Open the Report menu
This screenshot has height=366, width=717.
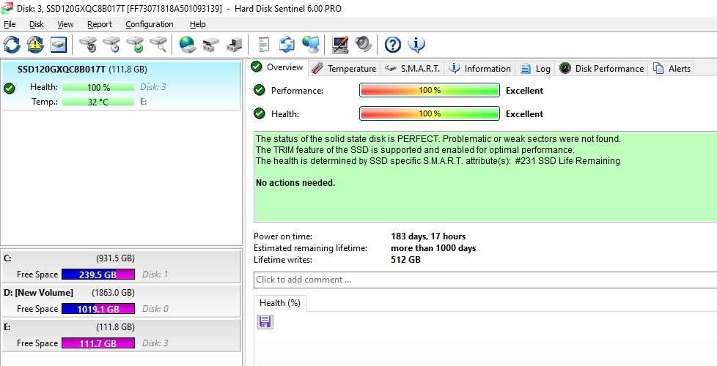click(99, 24)
